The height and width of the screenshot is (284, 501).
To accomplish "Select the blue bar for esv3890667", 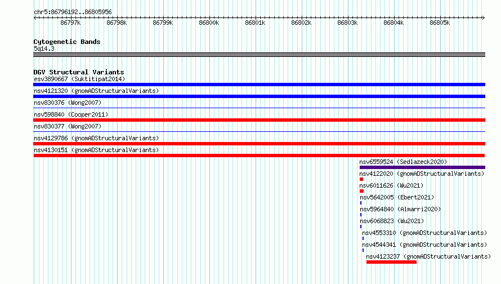I will tap(259, 85).
